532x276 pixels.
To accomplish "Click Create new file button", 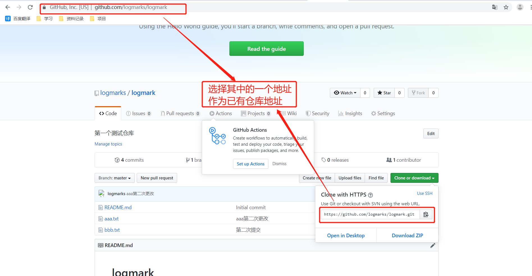I will tap(317, 178).
